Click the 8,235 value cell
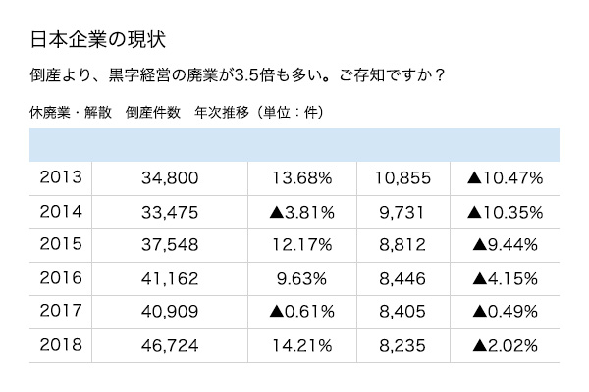The height and width of the screenshot is (392, 589). click(x=403, y=345)
